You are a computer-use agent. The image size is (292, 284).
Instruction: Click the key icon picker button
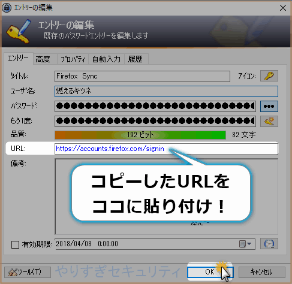[x=269, y=76]
